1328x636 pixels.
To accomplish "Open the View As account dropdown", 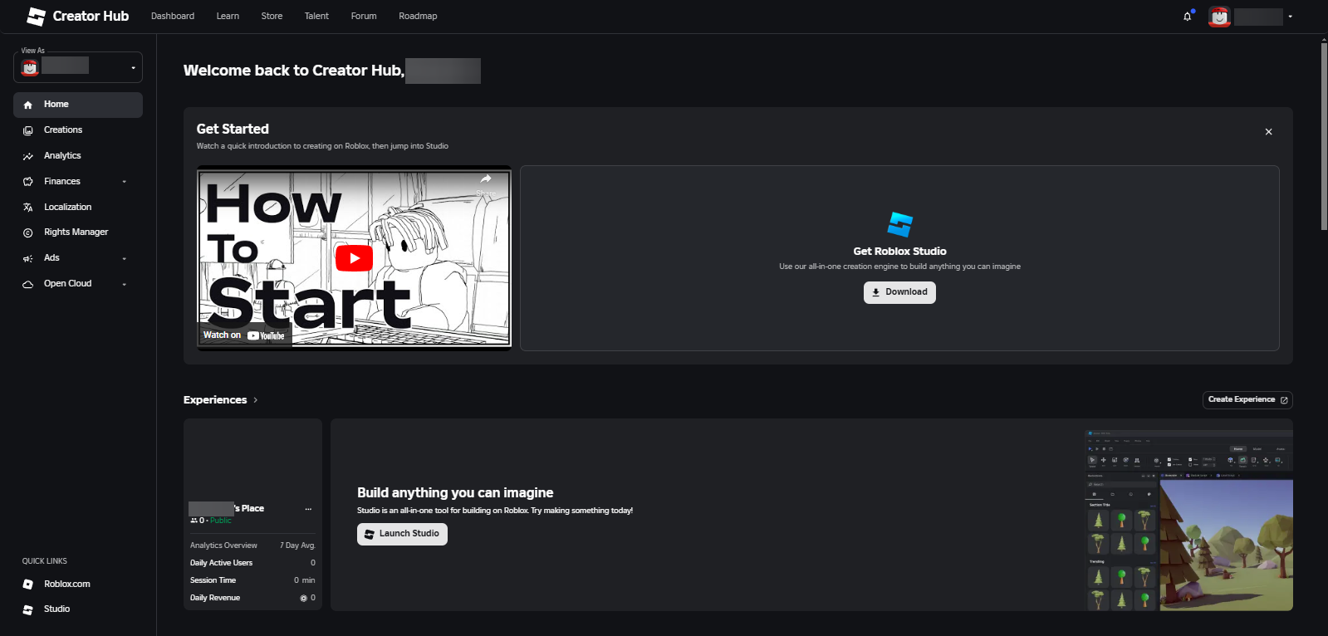I will pyautogui.click(x=78, y=67).
